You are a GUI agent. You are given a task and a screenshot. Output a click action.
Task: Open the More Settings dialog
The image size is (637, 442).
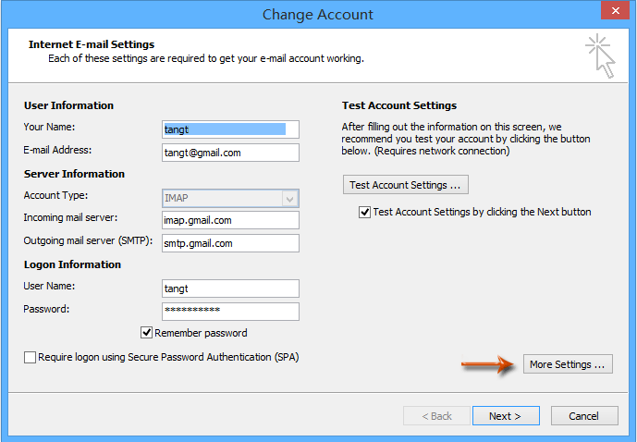(567, 364)
